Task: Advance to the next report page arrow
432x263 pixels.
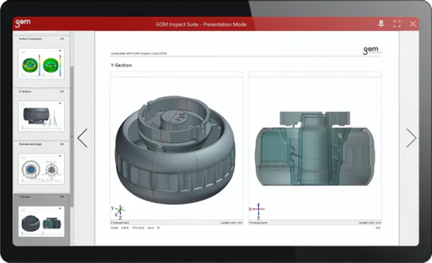Action: [411, 138]
